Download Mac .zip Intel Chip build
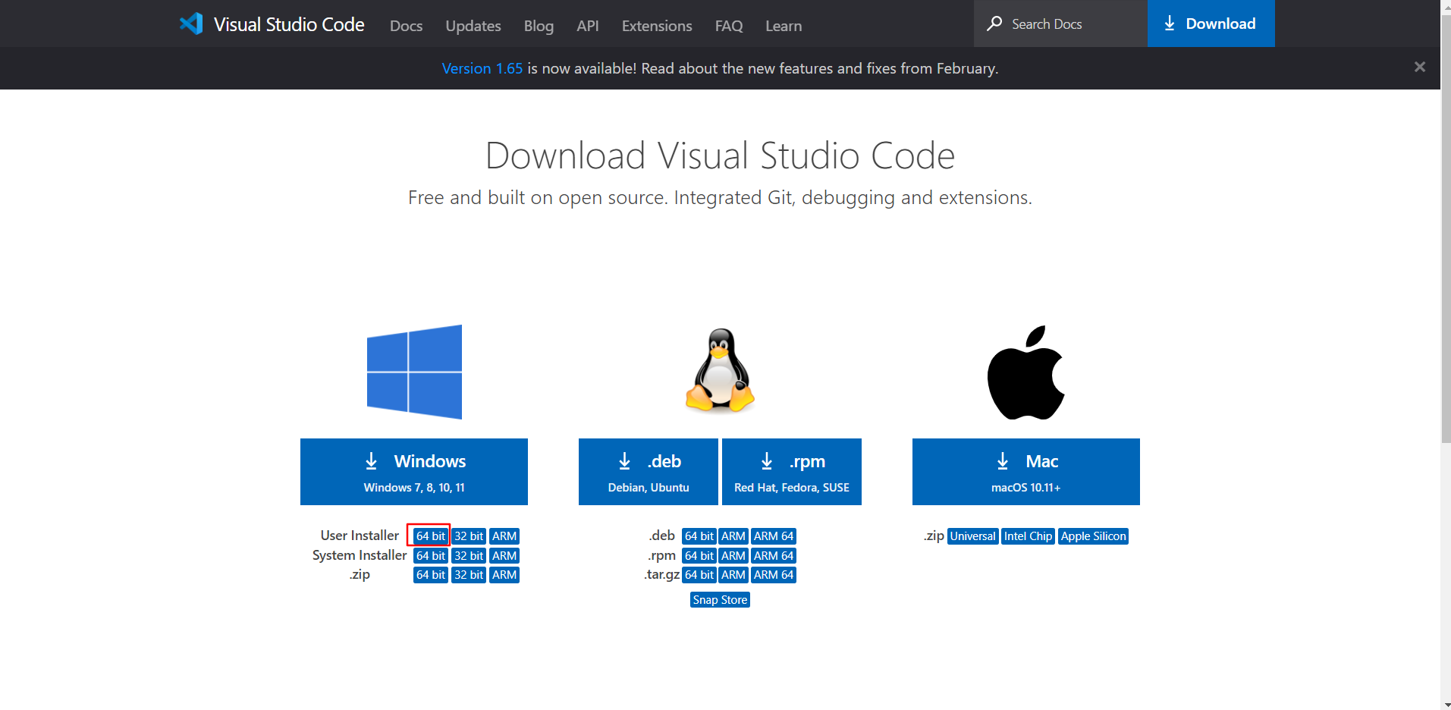Viewport: 1451px width, 710px height. pyautogui.click(x=1029, y=536)
